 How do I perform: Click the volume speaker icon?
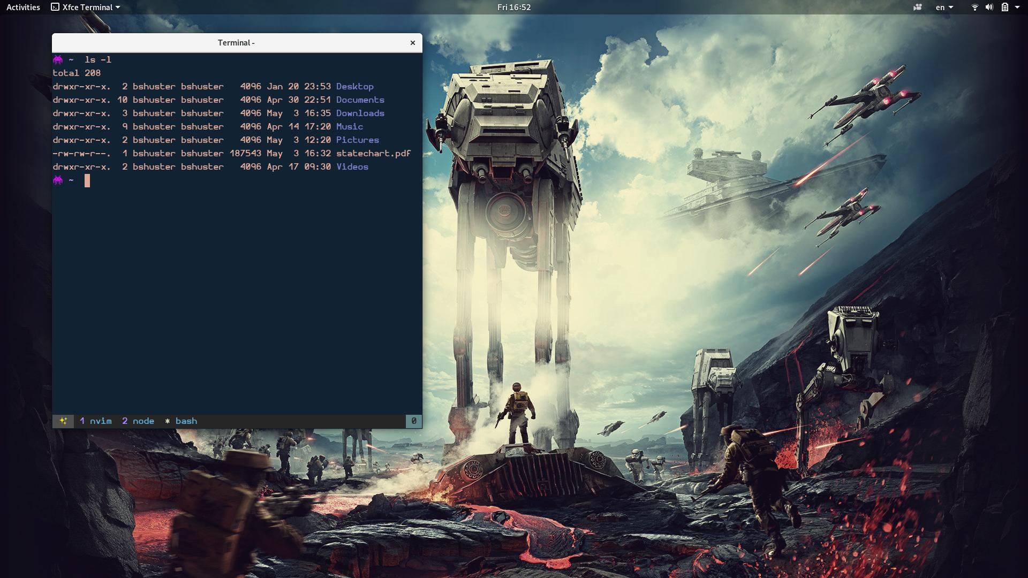coord(989,7)
